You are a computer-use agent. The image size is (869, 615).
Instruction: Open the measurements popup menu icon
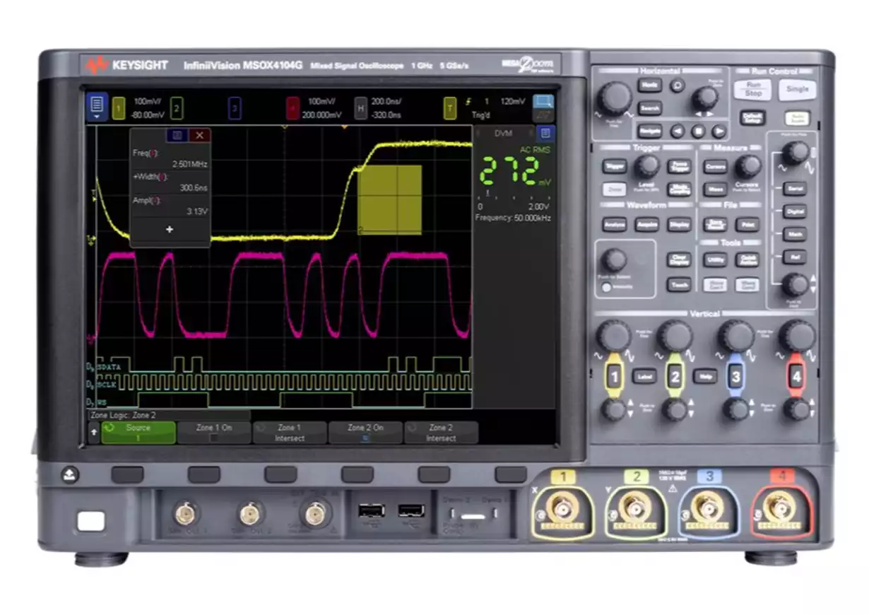[x=178, y=135]
